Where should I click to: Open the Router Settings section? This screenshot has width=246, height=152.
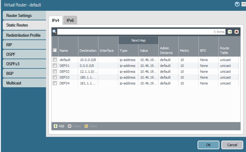point(24,15)
